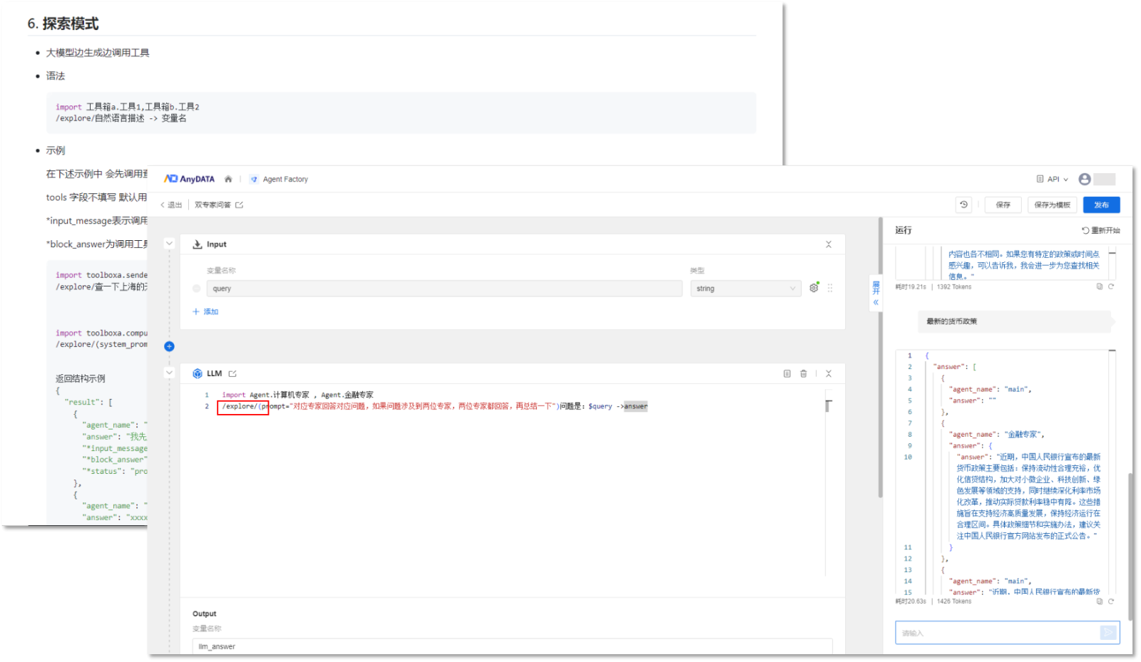The image size is (1141, 662).
Task: Click the send message arrow icon
Action: pyautogui.click(x=1107, y=633)
